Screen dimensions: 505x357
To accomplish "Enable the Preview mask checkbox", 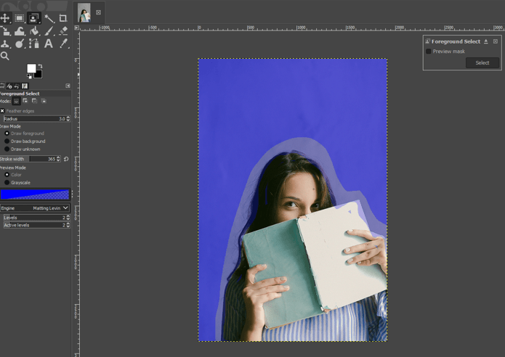I will tap(429, 52).
